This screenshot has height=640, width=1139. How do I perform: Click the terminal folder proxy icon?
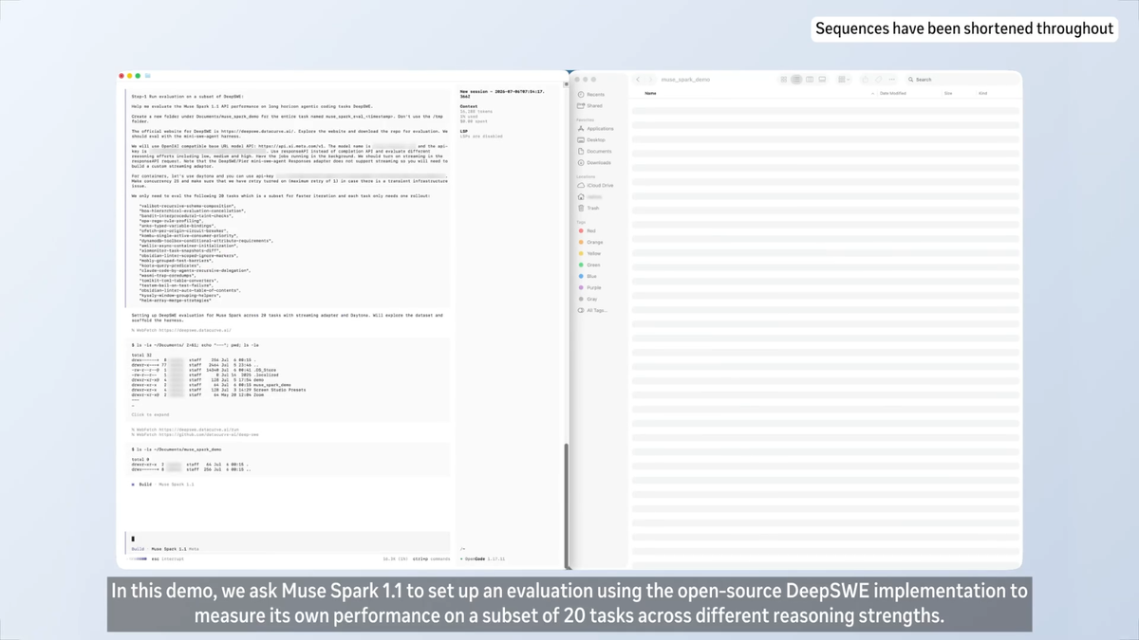[x=148, y=76]
